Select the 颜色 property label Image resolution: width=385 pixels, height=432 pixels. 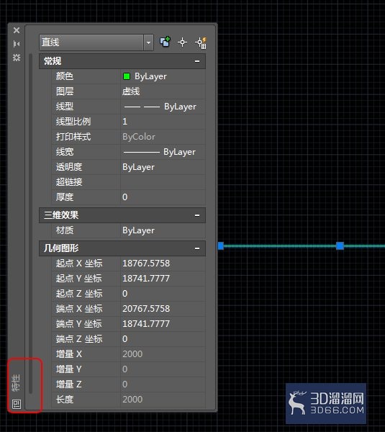pyautogui.click(x=65, y=76)
